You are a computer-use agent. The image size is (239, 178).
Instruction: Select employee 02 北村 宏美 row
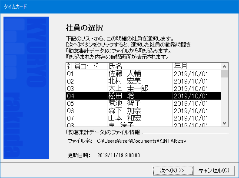[x=143, y=81]
